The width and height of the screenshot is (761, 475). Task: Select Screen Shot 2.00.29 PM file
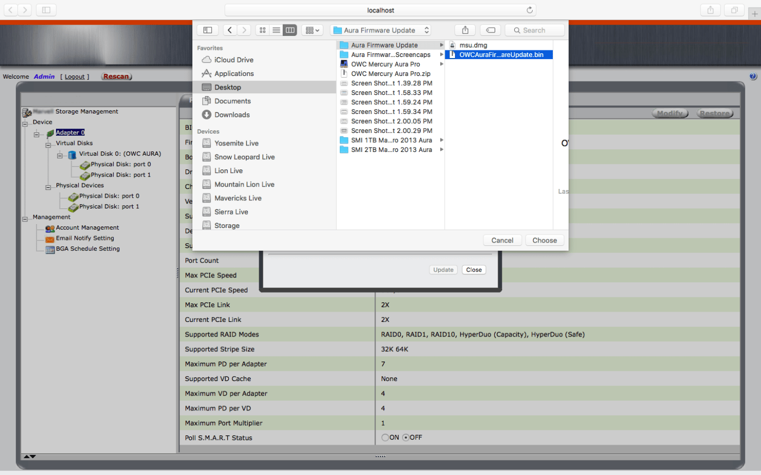[391, 131]
